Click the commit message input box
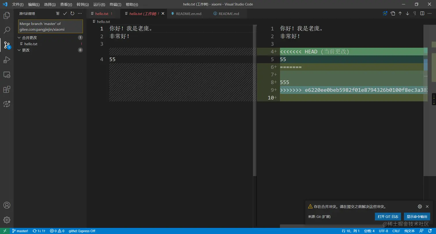436x234 pixels. pos(50,27)
